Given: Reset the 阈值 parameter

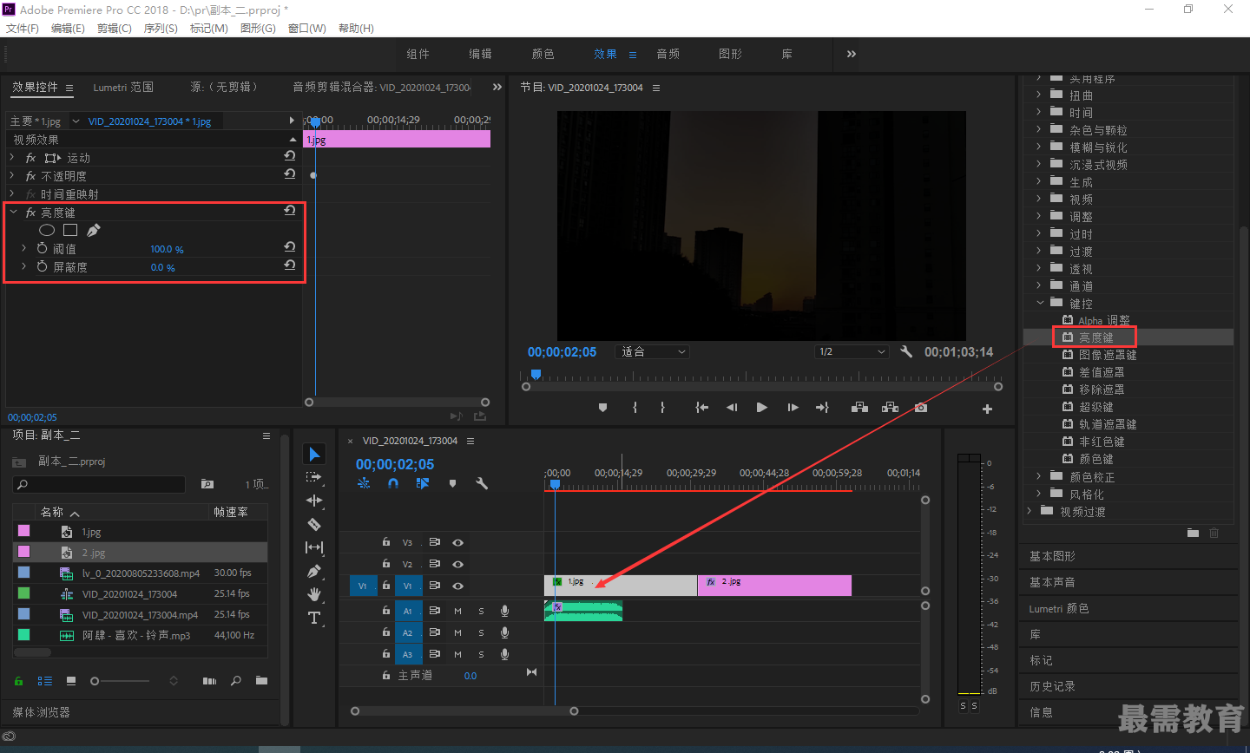Looking at the screenshot, I should point(290,247).
